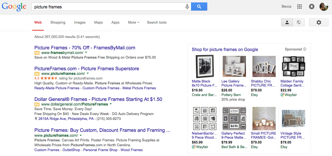Open the More dropdown menu
The image size is (332, 156).
[134, 23]
